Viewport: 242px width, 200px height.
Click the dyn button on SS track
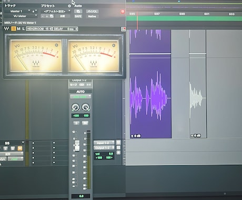(3, 159)
